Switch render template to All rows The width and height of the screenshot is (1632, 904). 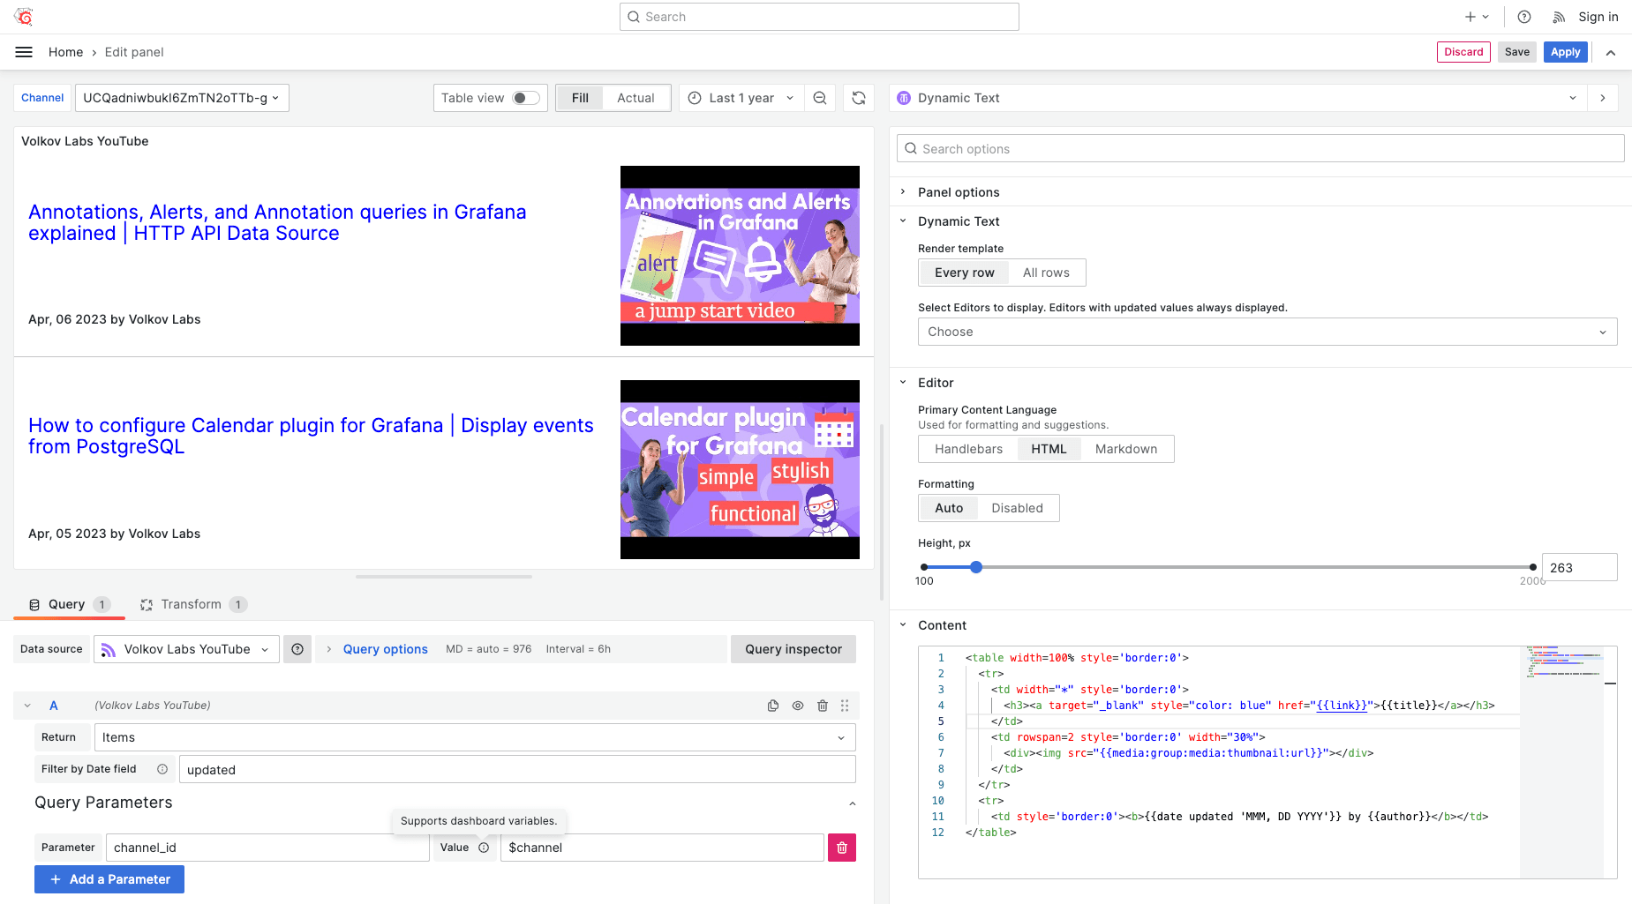point(1046,273)
